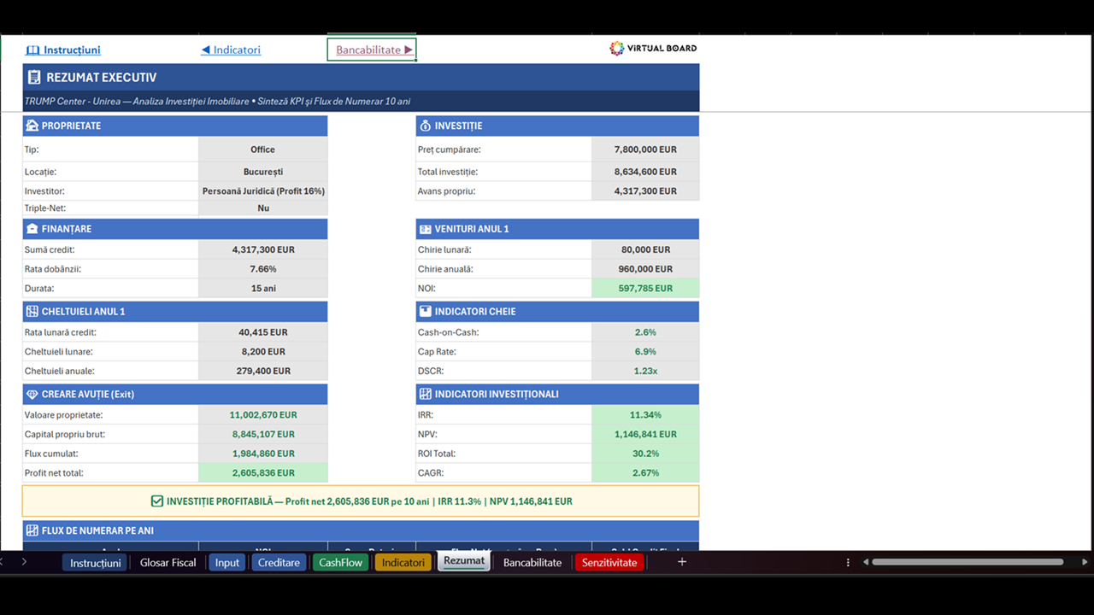The image size is (1094, 615).
Task: Select the Capital propriu brut 8,845,107 EUR cell
Action: (263, 435)
